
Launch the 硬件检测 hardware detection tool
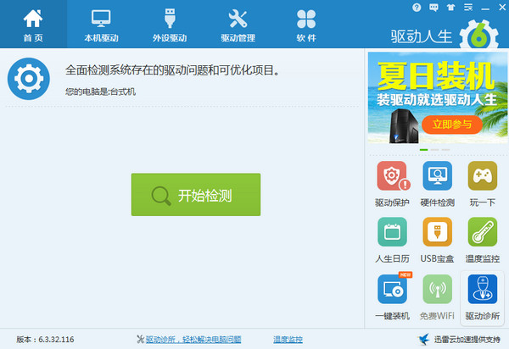coord(437,177)
